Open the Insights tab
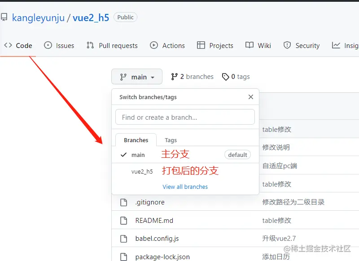The width and height of the screenshot is (359, 261). tap(345, 46)
